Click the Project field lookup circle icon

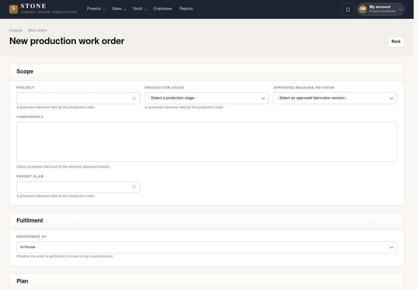(134, 98)
